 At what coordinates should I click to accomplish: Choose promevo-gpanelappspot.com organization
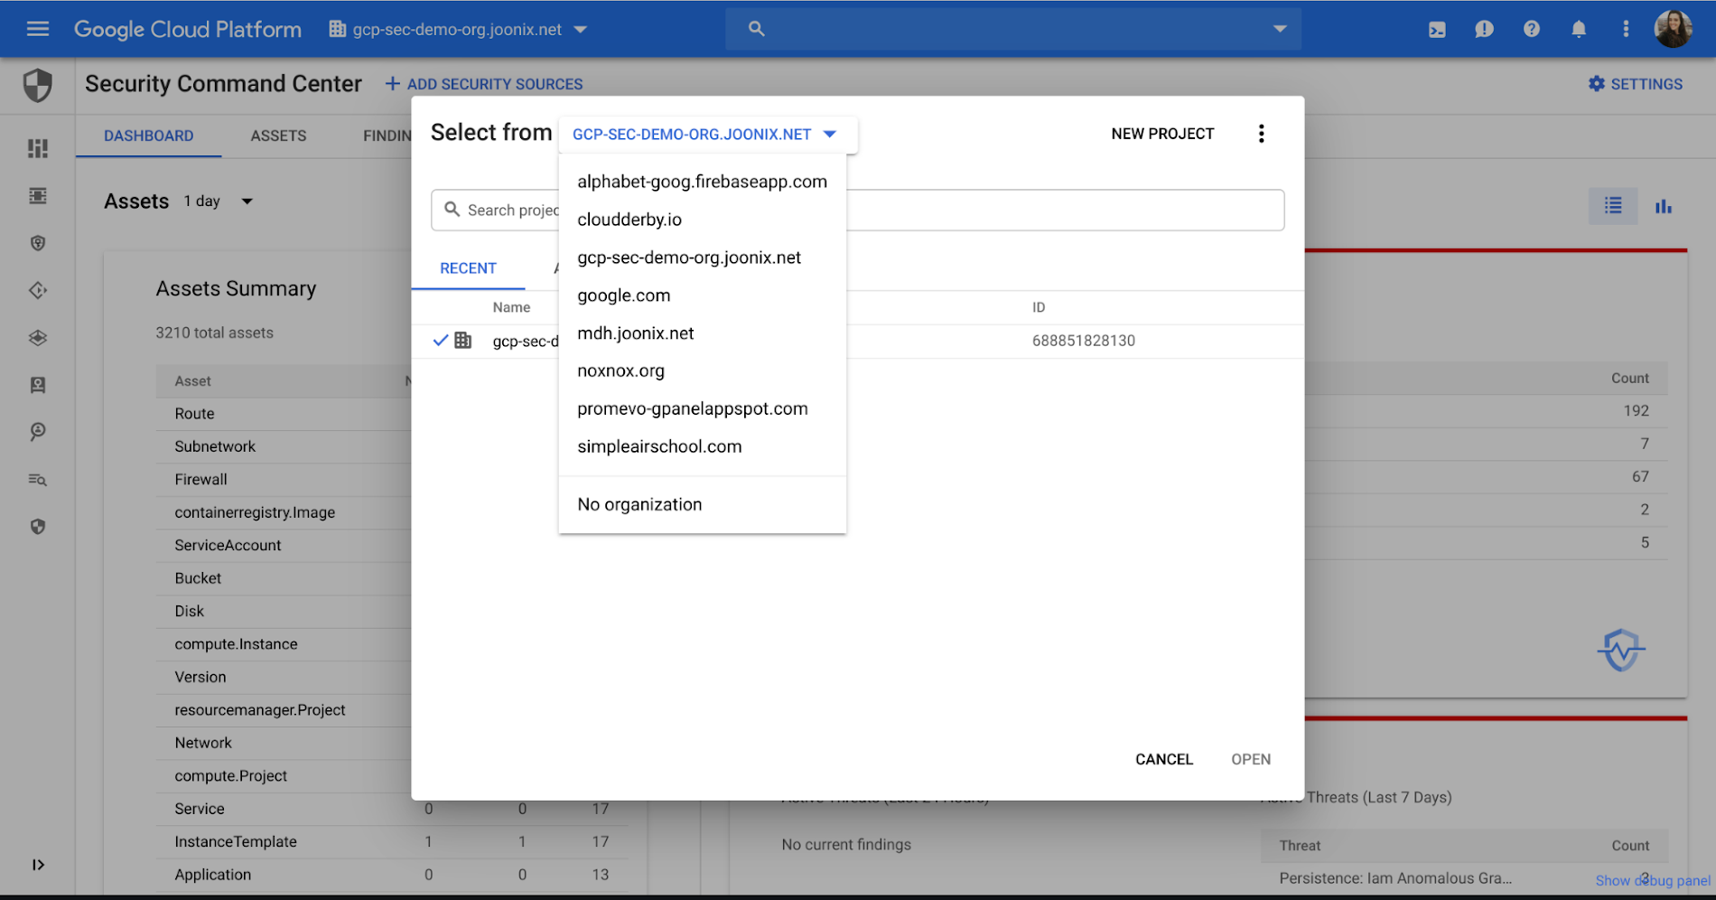coord(702,408)
